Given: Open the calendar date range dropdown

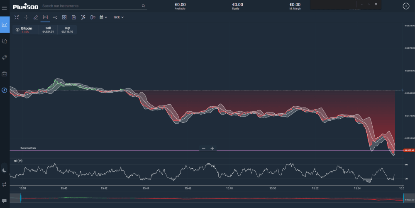Looking at the screenshot, I should click(103, 17).
